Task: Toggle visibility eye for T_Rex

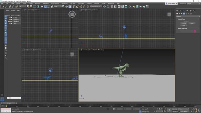Action: click(x=10, y=24)
